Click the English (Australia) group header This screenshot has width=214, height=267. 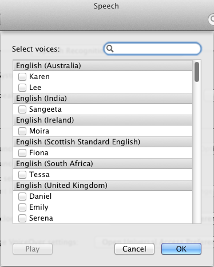103,66
